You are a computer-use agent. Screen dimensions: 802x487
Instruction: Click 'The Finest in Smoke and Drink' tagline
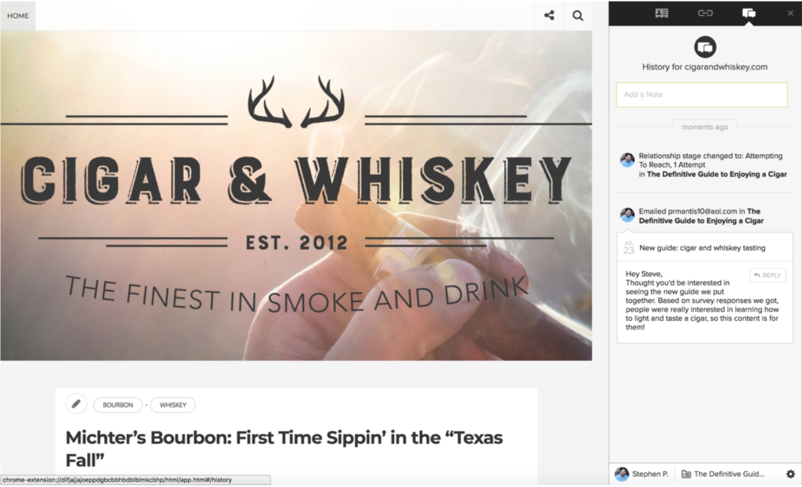click(296, 294)
